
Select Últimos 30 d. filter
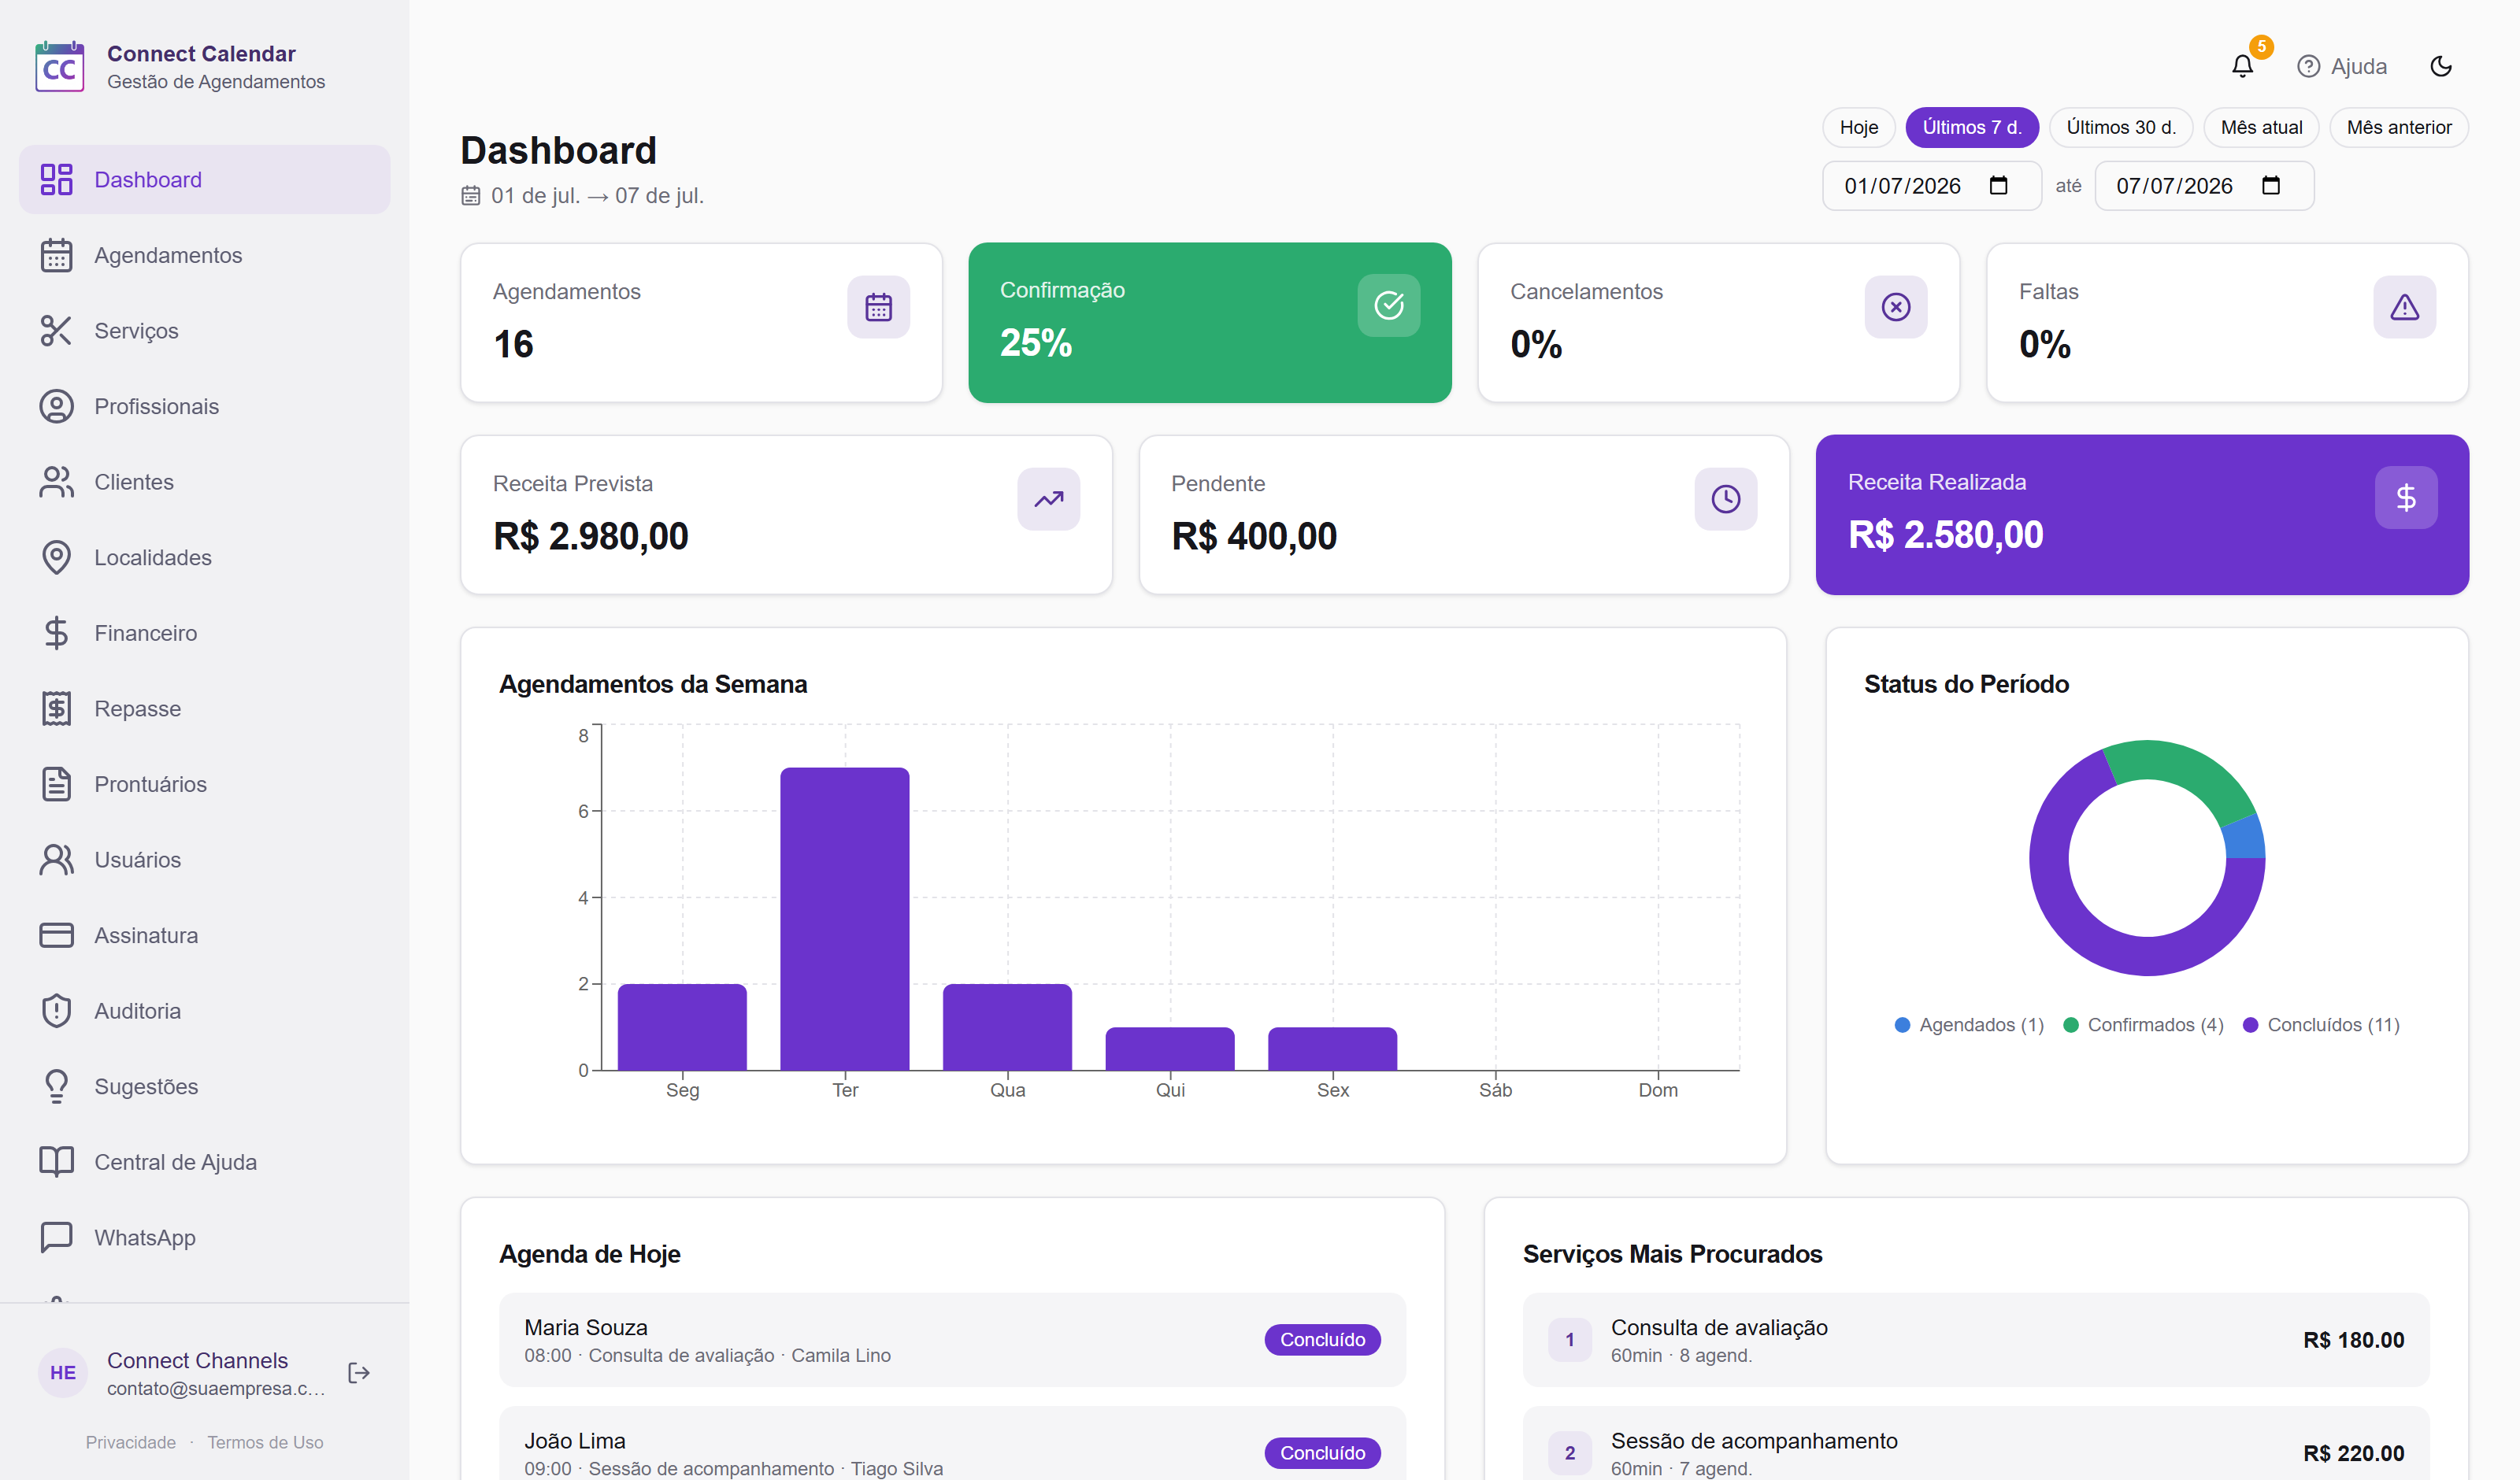pyautogui.click(x=2120, y=127)
